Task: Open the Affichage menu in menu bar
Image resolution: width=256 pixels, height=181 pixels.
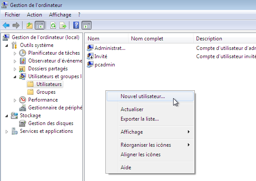Action: pyautogui.click(x=60, y=15)
